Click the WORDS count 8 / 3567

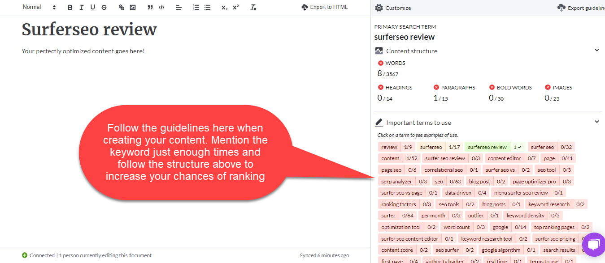(x=388, y=74)
